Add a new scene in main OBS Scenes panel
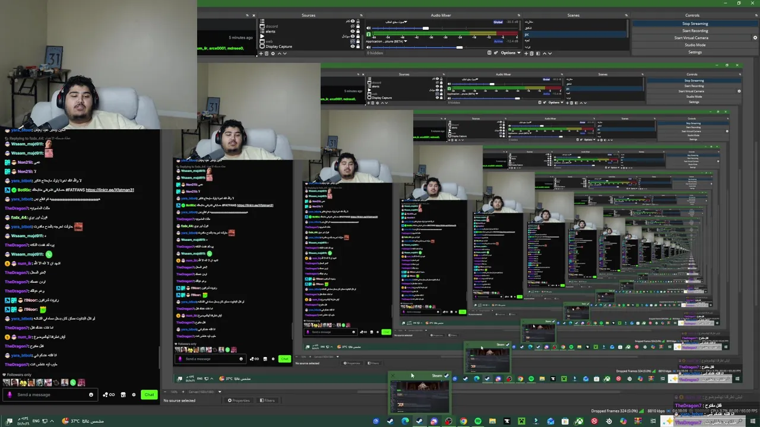The width and height of the screenshot is (760, 427). [x=526, y=53]
